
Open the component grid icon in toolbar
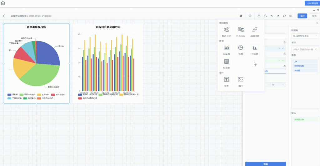point(241,16)
